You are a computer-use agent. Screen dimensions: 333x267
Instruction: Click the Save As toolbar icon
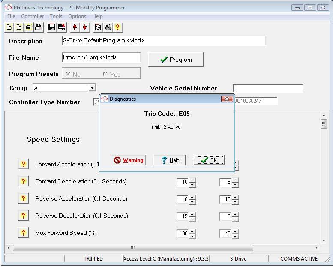tap(62, 27)
